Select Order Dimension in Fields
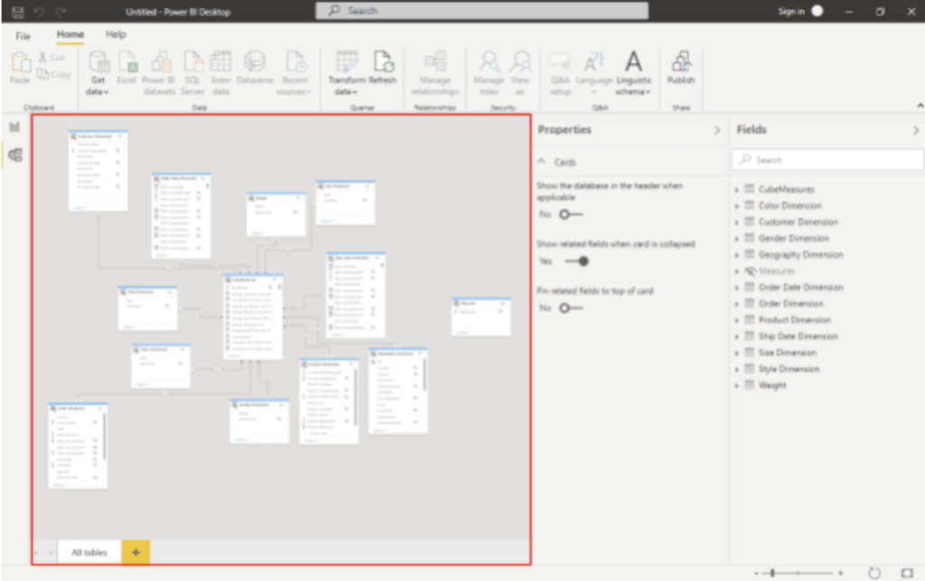Image resolution: width=925 pixels, height=581 pixels. tap(791, 304)
